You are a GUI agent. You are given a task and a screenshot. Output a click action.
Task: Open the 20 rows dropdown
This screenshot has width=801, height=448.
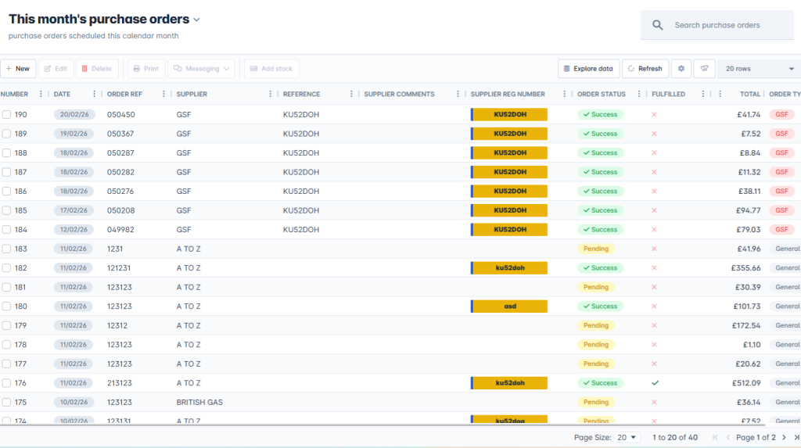(x=759, y=69)
